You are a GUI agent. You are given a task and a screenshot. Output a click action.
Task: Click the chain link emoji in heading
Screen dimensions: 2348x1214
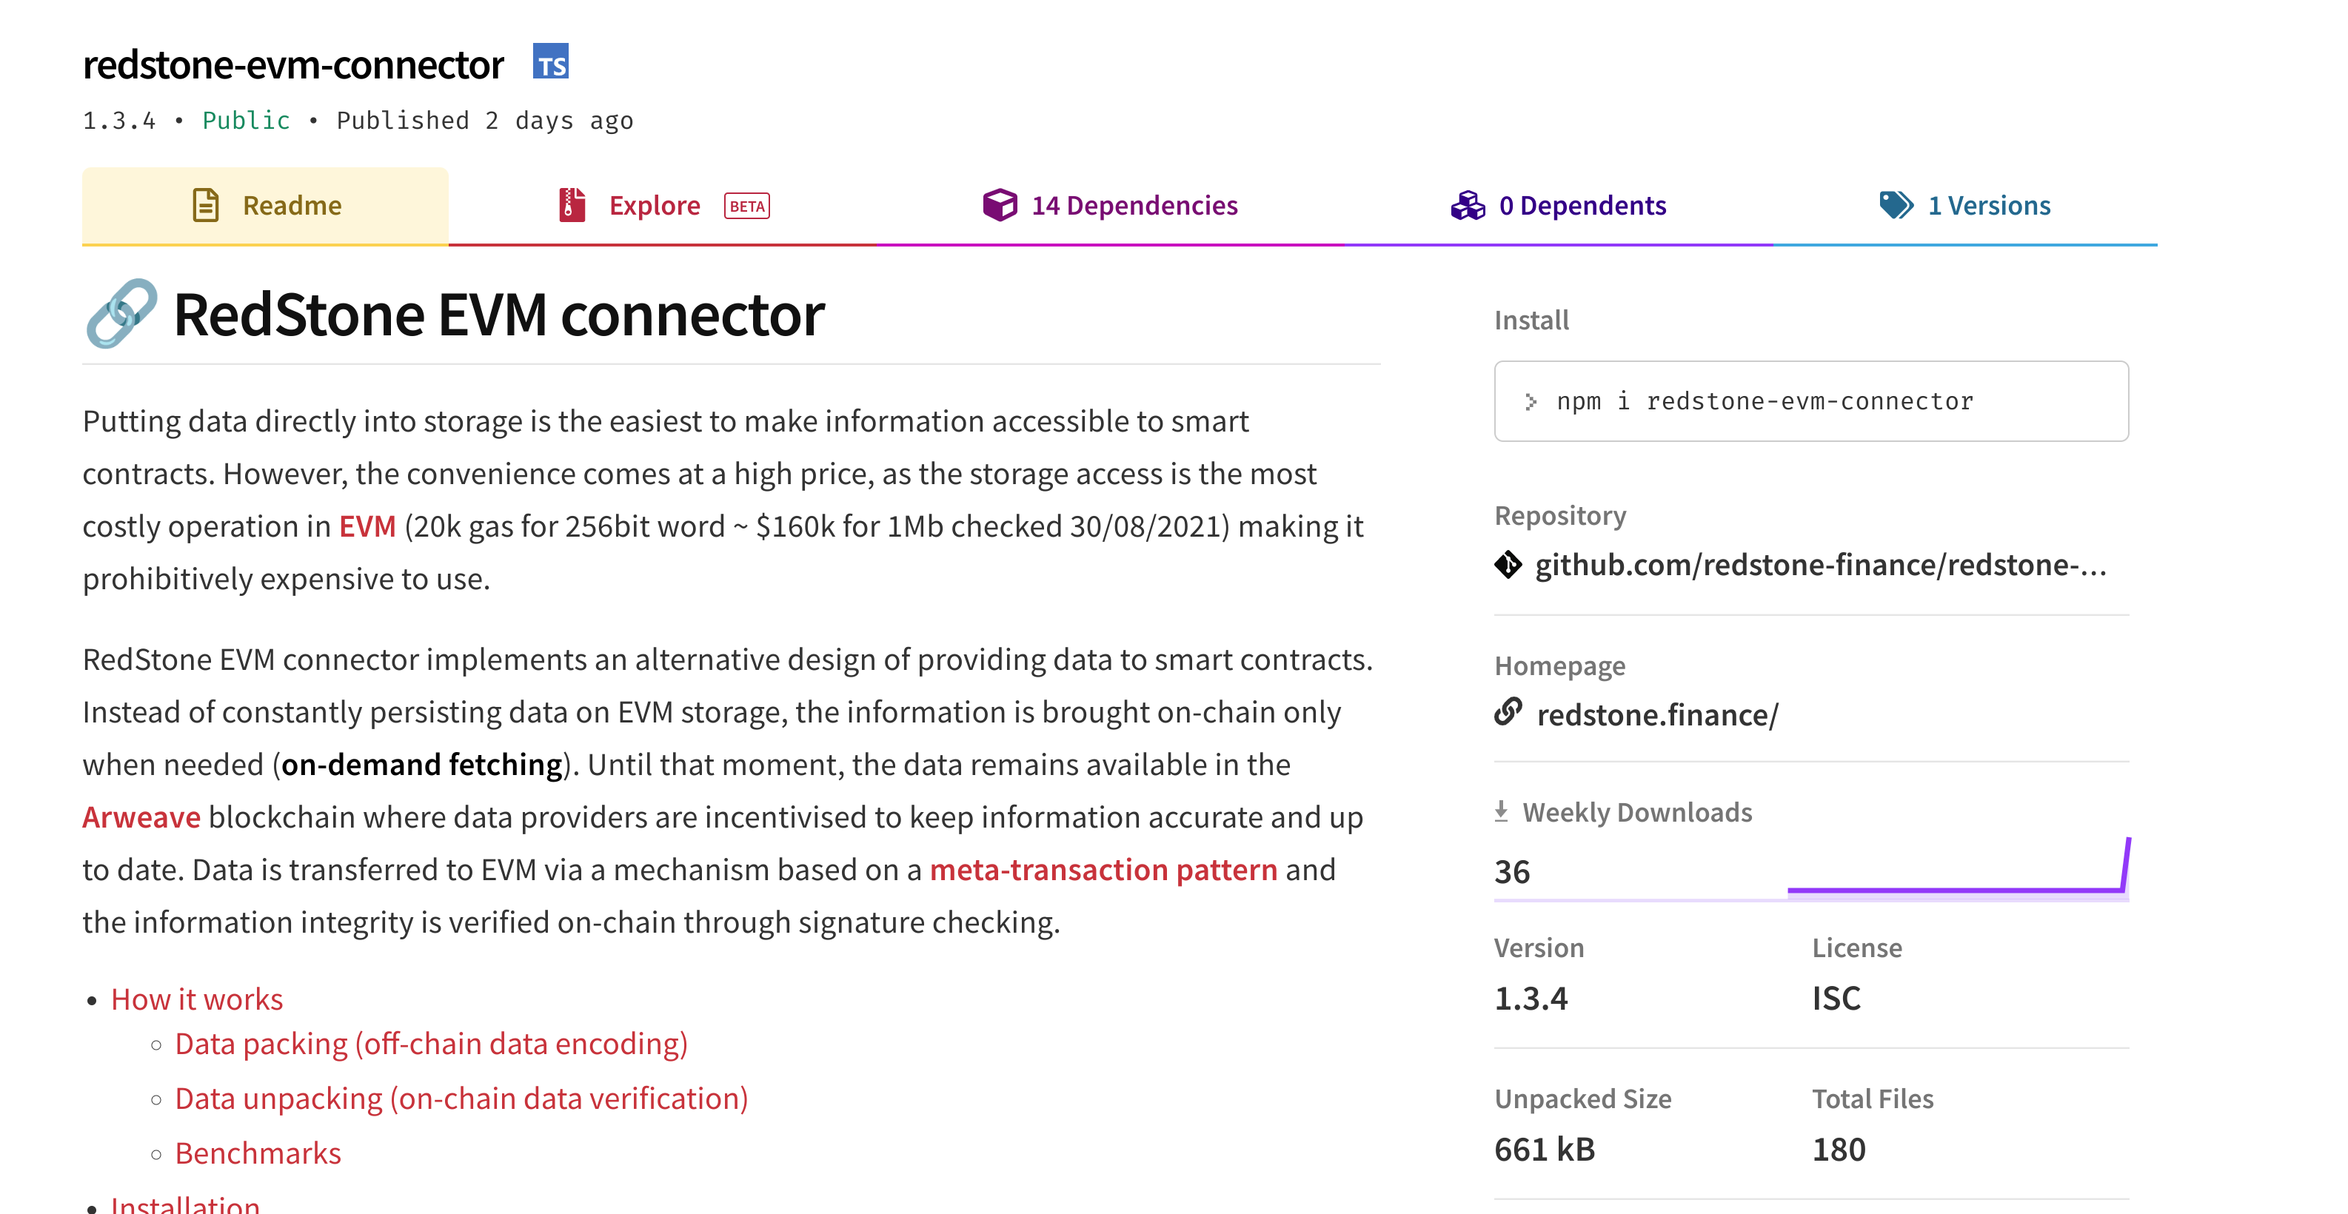pyautogui.click(x=121, y=314)
